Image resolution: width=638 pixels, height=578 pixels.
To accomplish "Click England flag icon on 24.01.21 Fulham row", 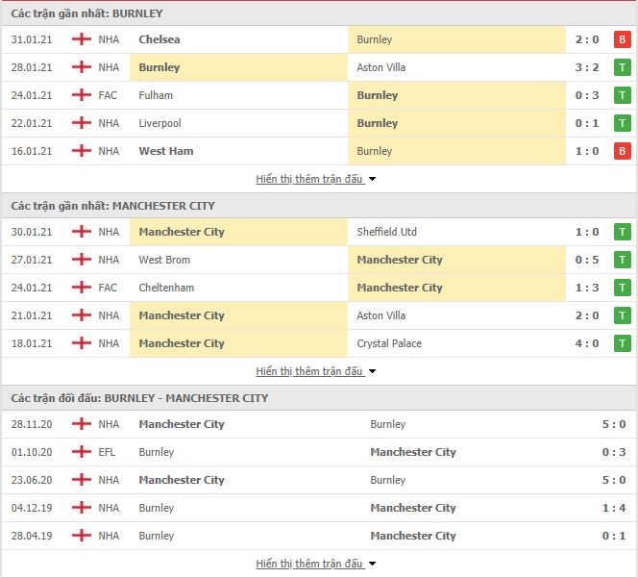I will (82, 95).
